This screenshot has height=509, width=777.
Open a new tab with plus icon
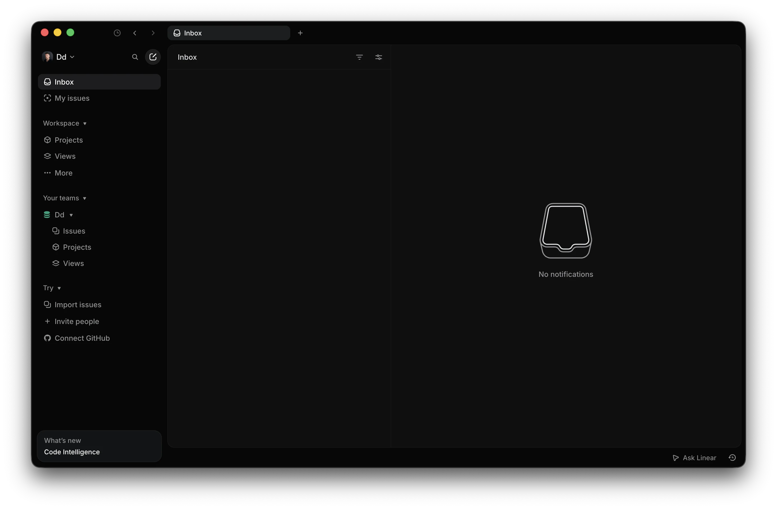pyautogui.click(x=300, y=33)
